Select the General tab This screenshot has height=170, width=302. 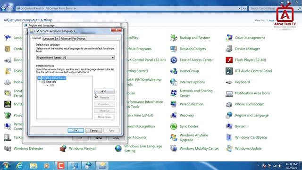(36, 38)
